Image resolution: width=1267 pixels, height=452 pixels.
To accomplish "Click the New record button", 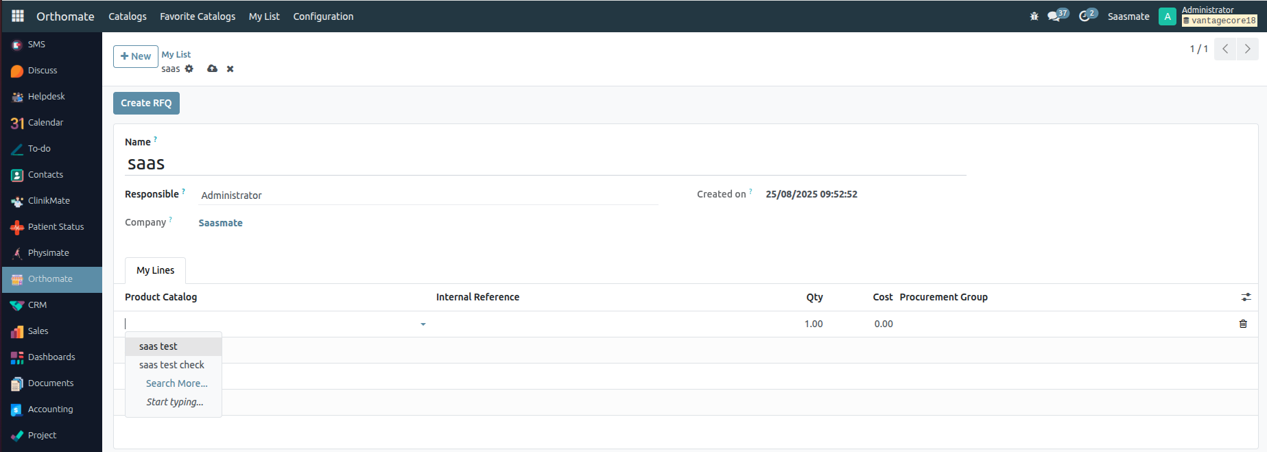I will [136, 56].
